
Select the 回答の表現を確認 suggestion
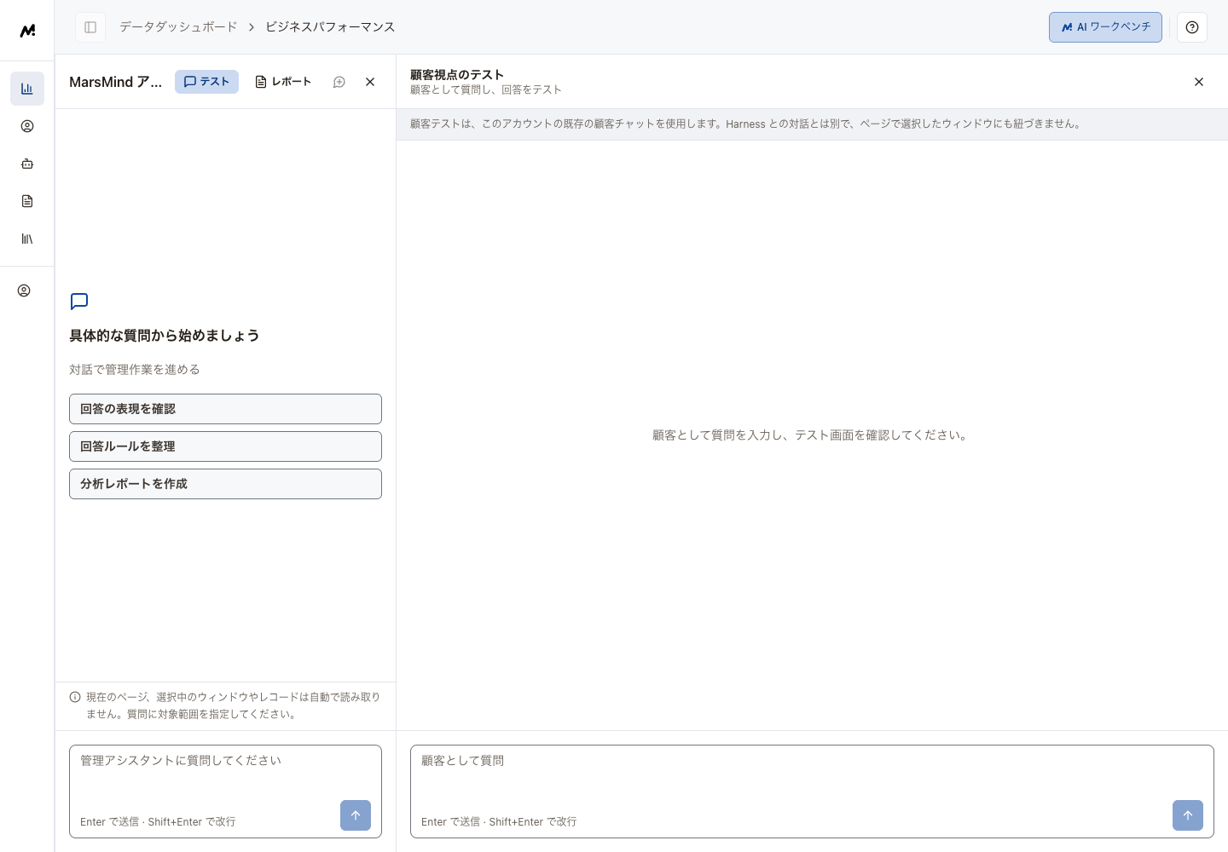click(225, 409)
